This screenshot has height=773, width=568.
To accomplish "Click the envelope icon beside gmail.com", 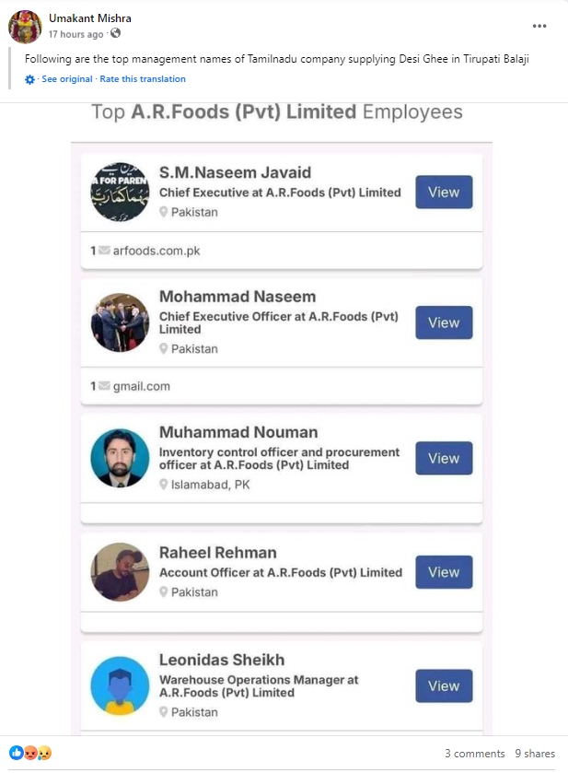I will [104, 386].
